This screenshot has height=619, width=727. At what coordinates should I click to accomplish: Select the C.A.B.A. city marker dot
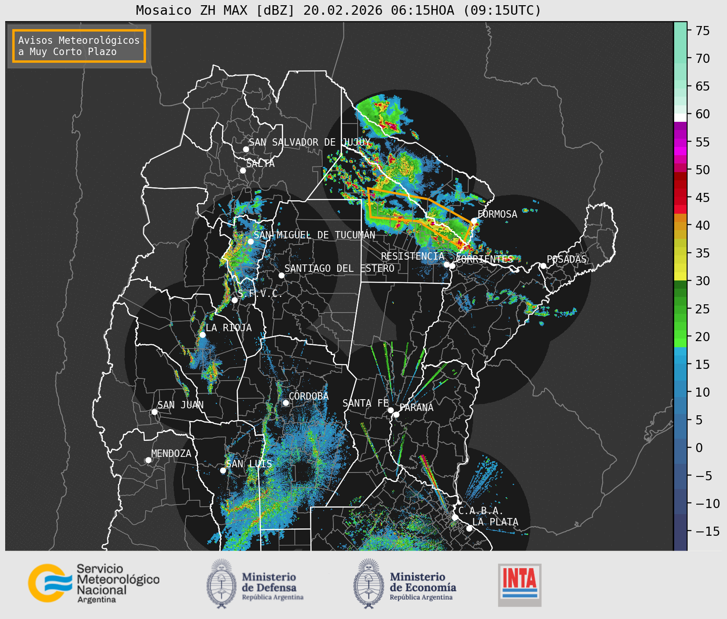coord(455,517)
